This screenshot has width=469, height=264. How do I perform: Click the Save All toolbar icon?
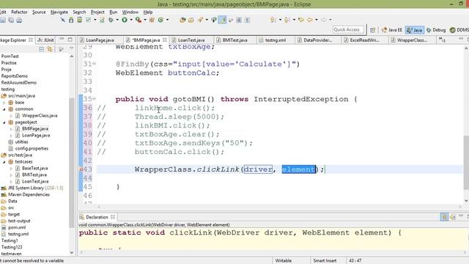(11, 20)
